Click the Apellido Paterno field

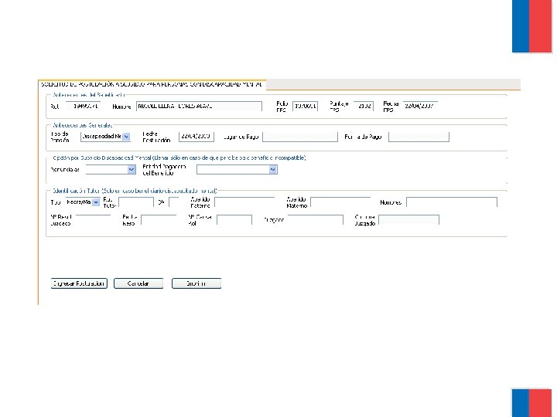[244, 202]
